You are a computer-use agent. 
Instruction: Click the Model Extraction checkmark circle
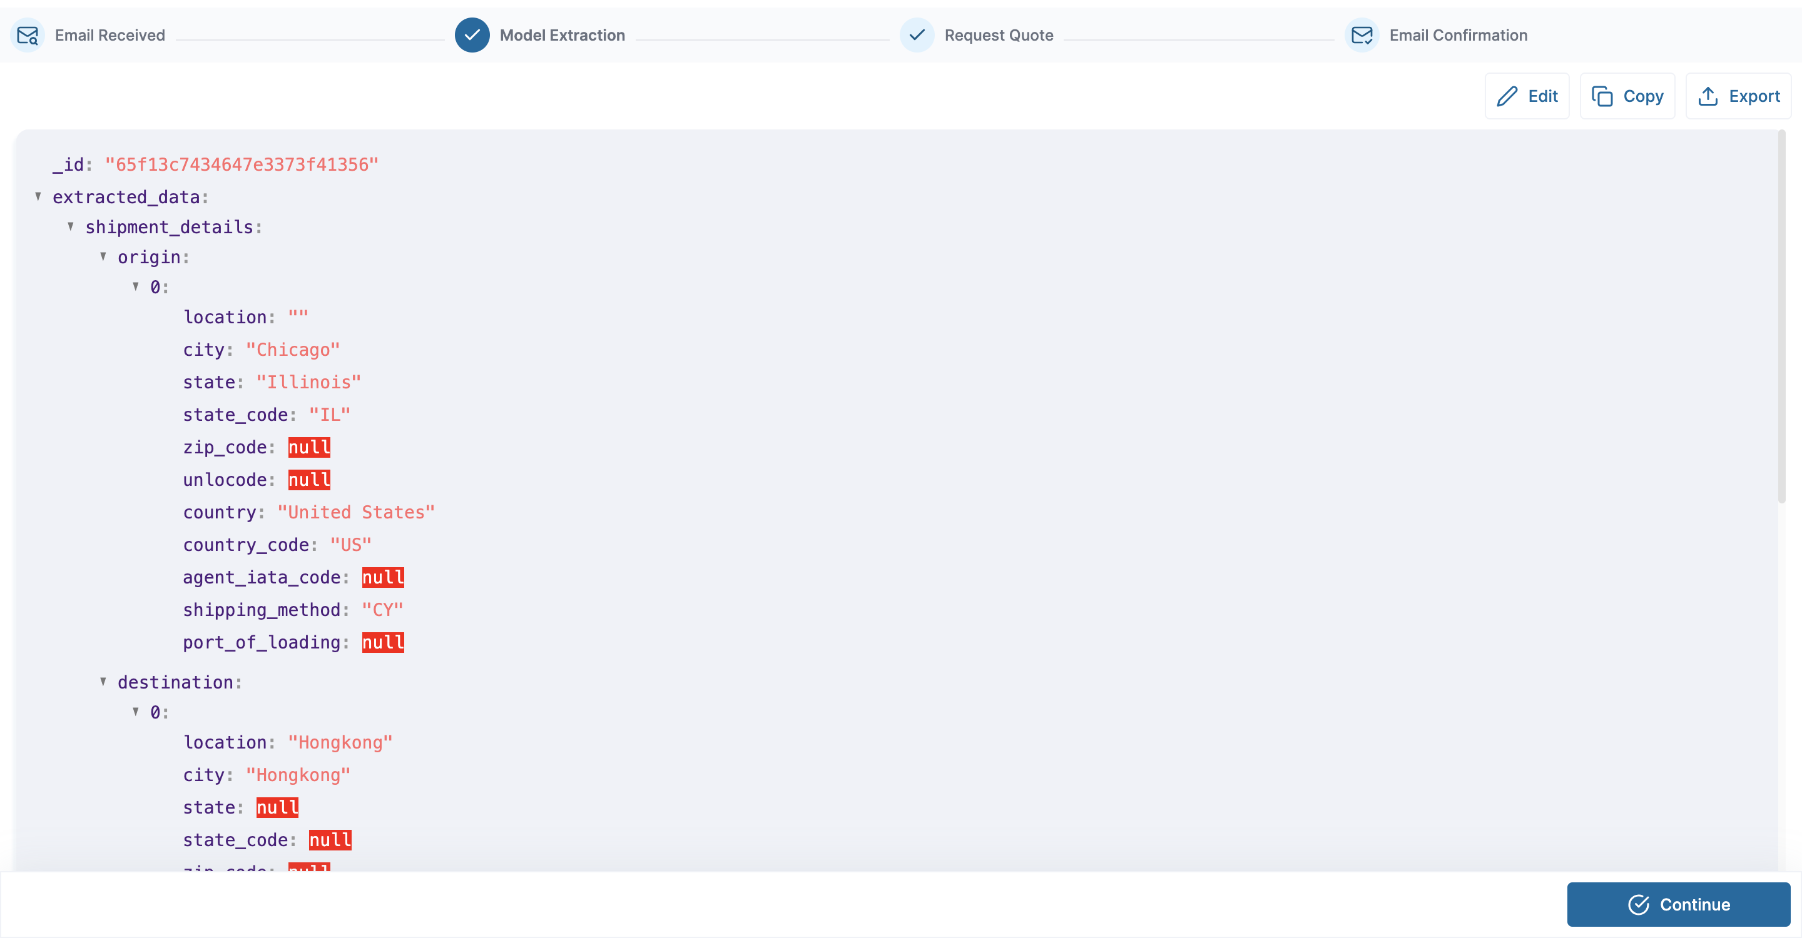click(472, 35)
